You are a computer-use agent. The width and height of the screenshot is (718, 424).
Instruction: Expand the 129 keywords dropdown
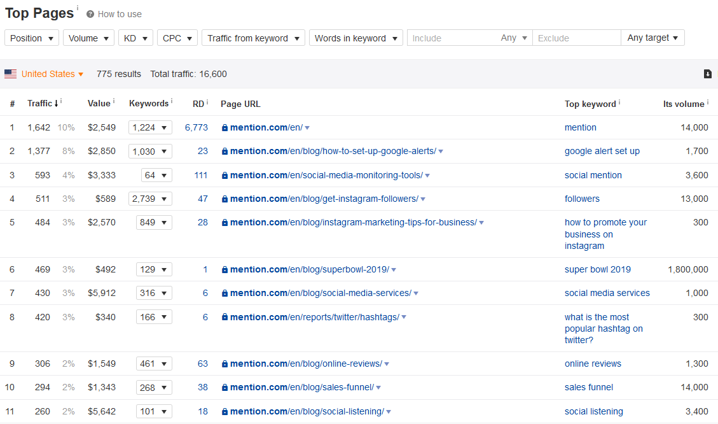click(154, 269)
